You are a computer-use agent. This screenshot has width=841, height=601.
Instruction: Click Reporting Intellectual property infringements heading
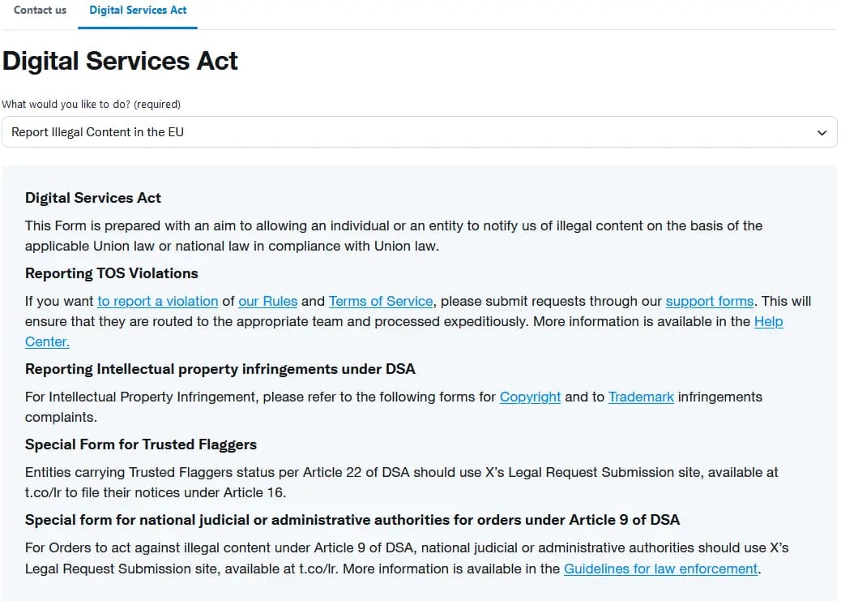click(x=220, y=369)
